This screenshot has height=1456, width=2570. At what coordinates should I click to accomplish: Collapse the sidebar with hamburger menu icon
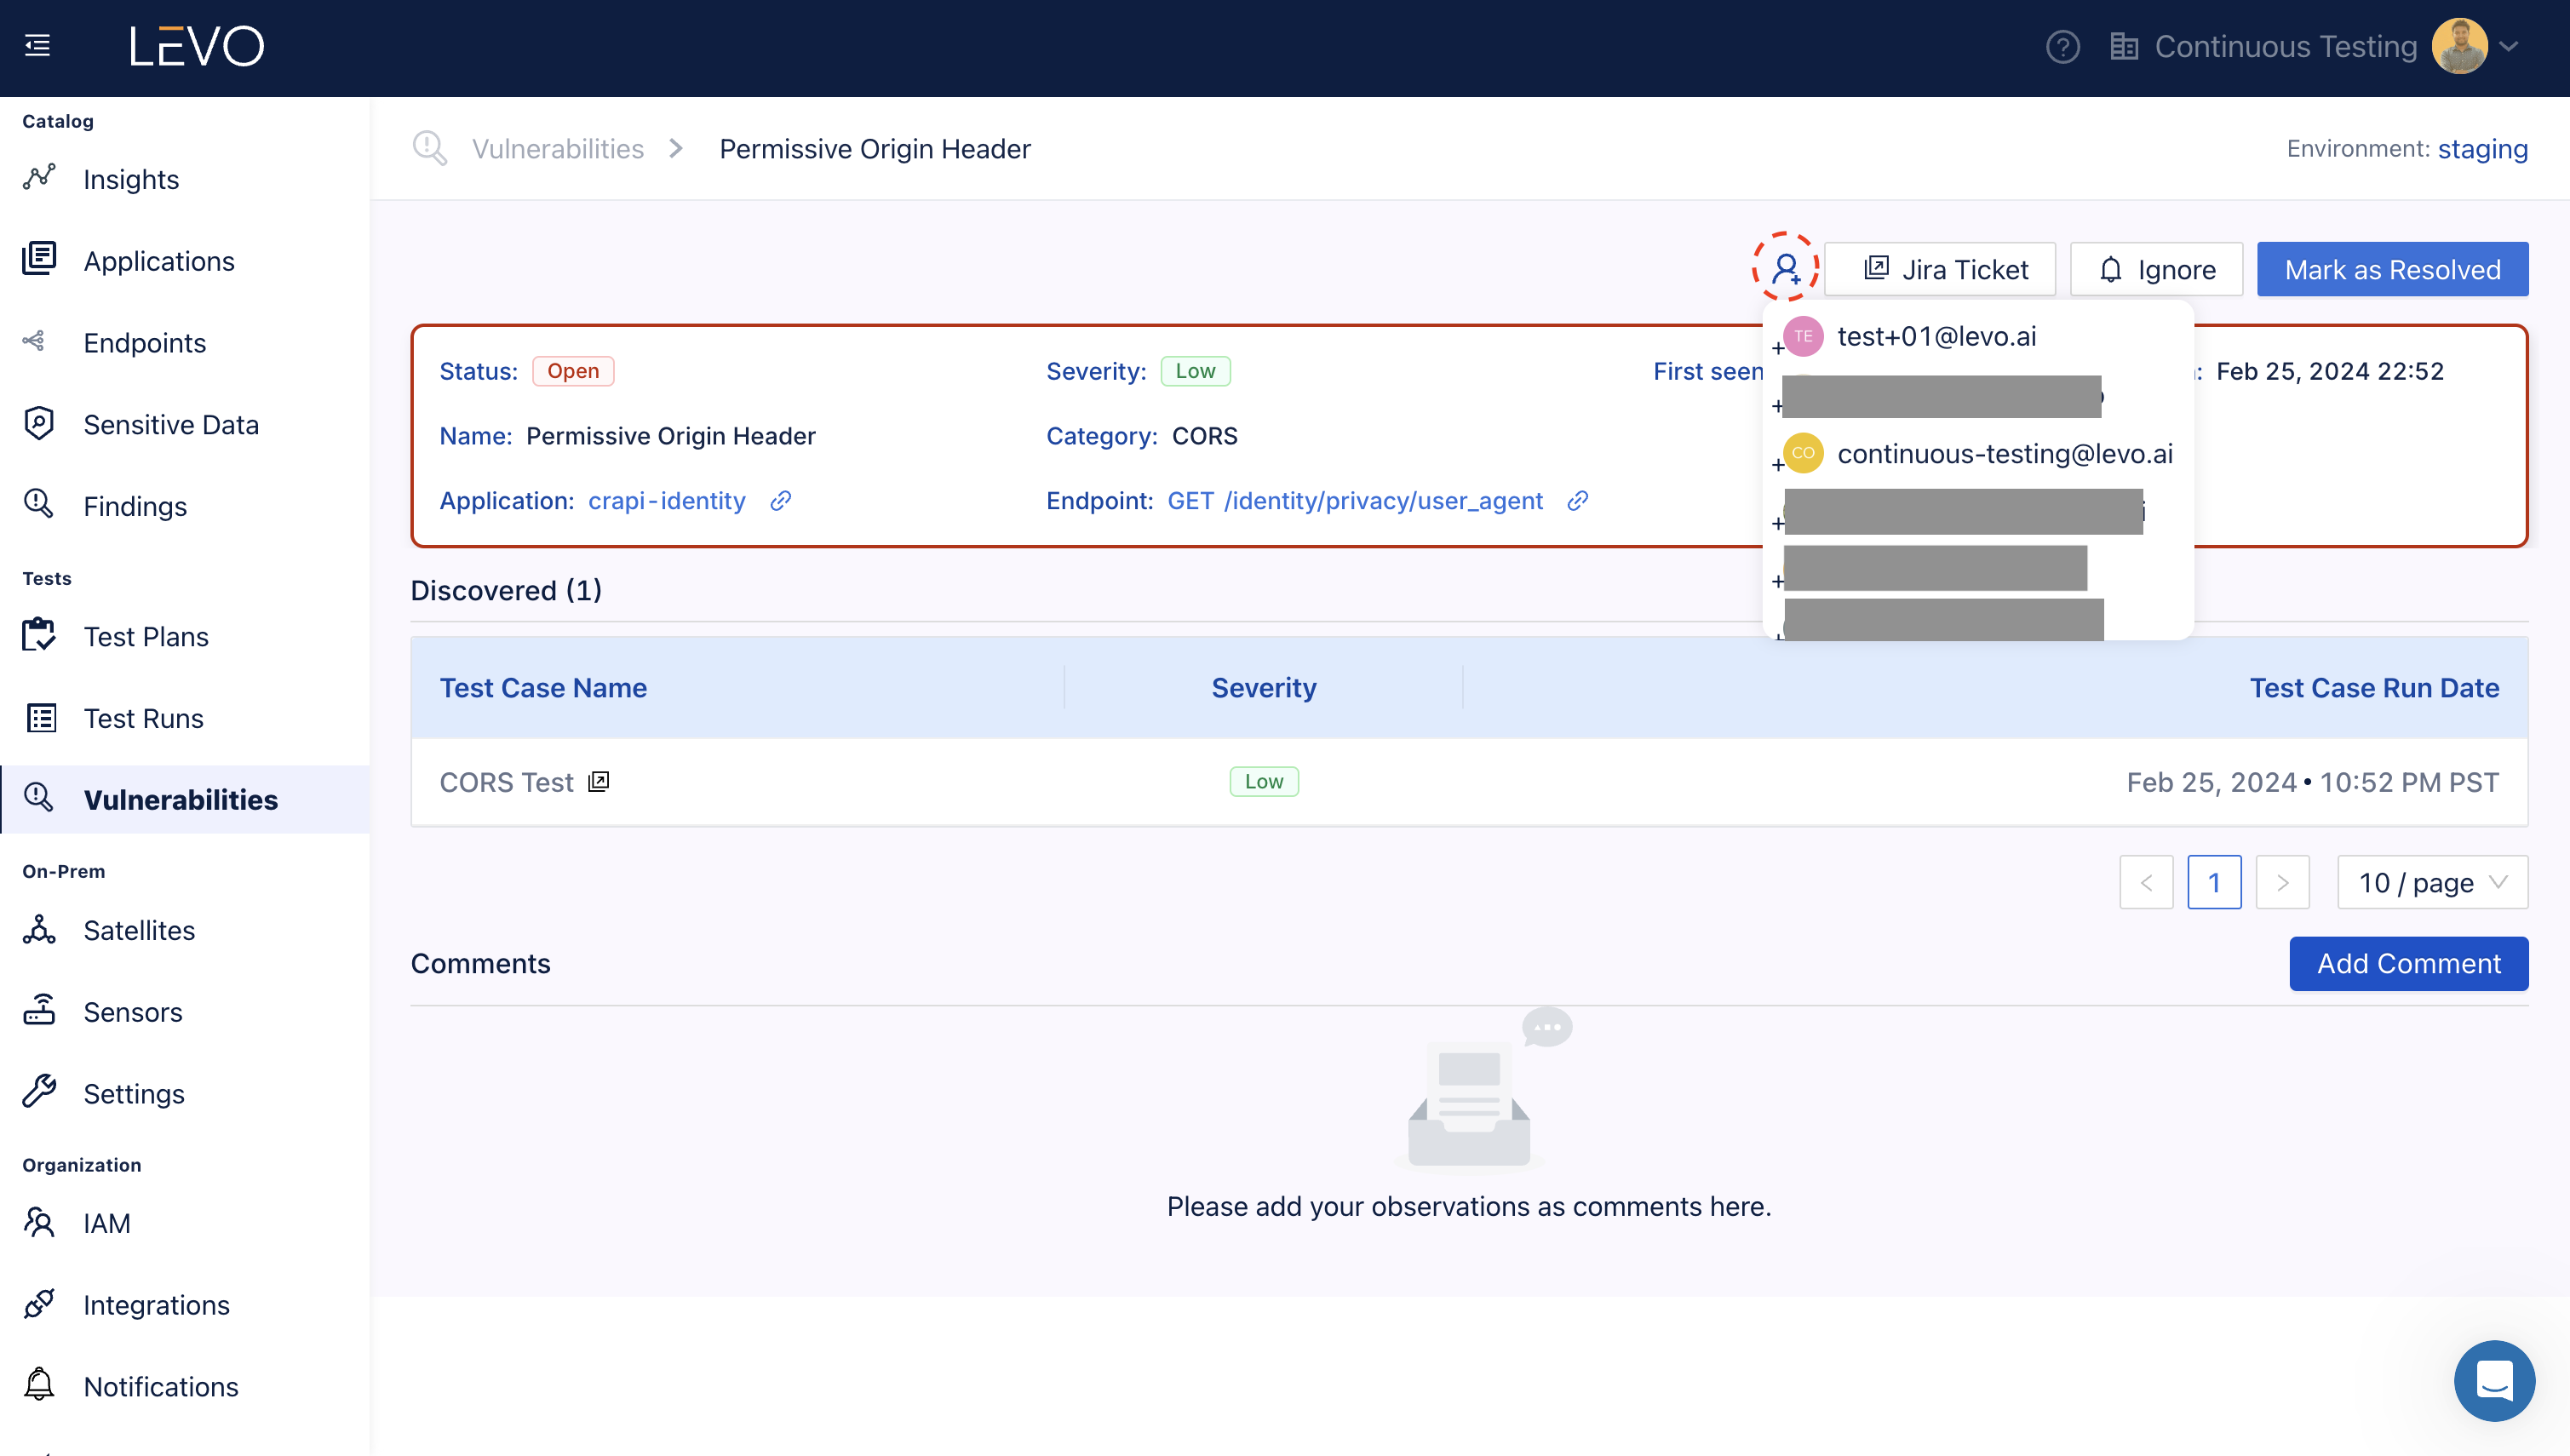tap(38, 46)
